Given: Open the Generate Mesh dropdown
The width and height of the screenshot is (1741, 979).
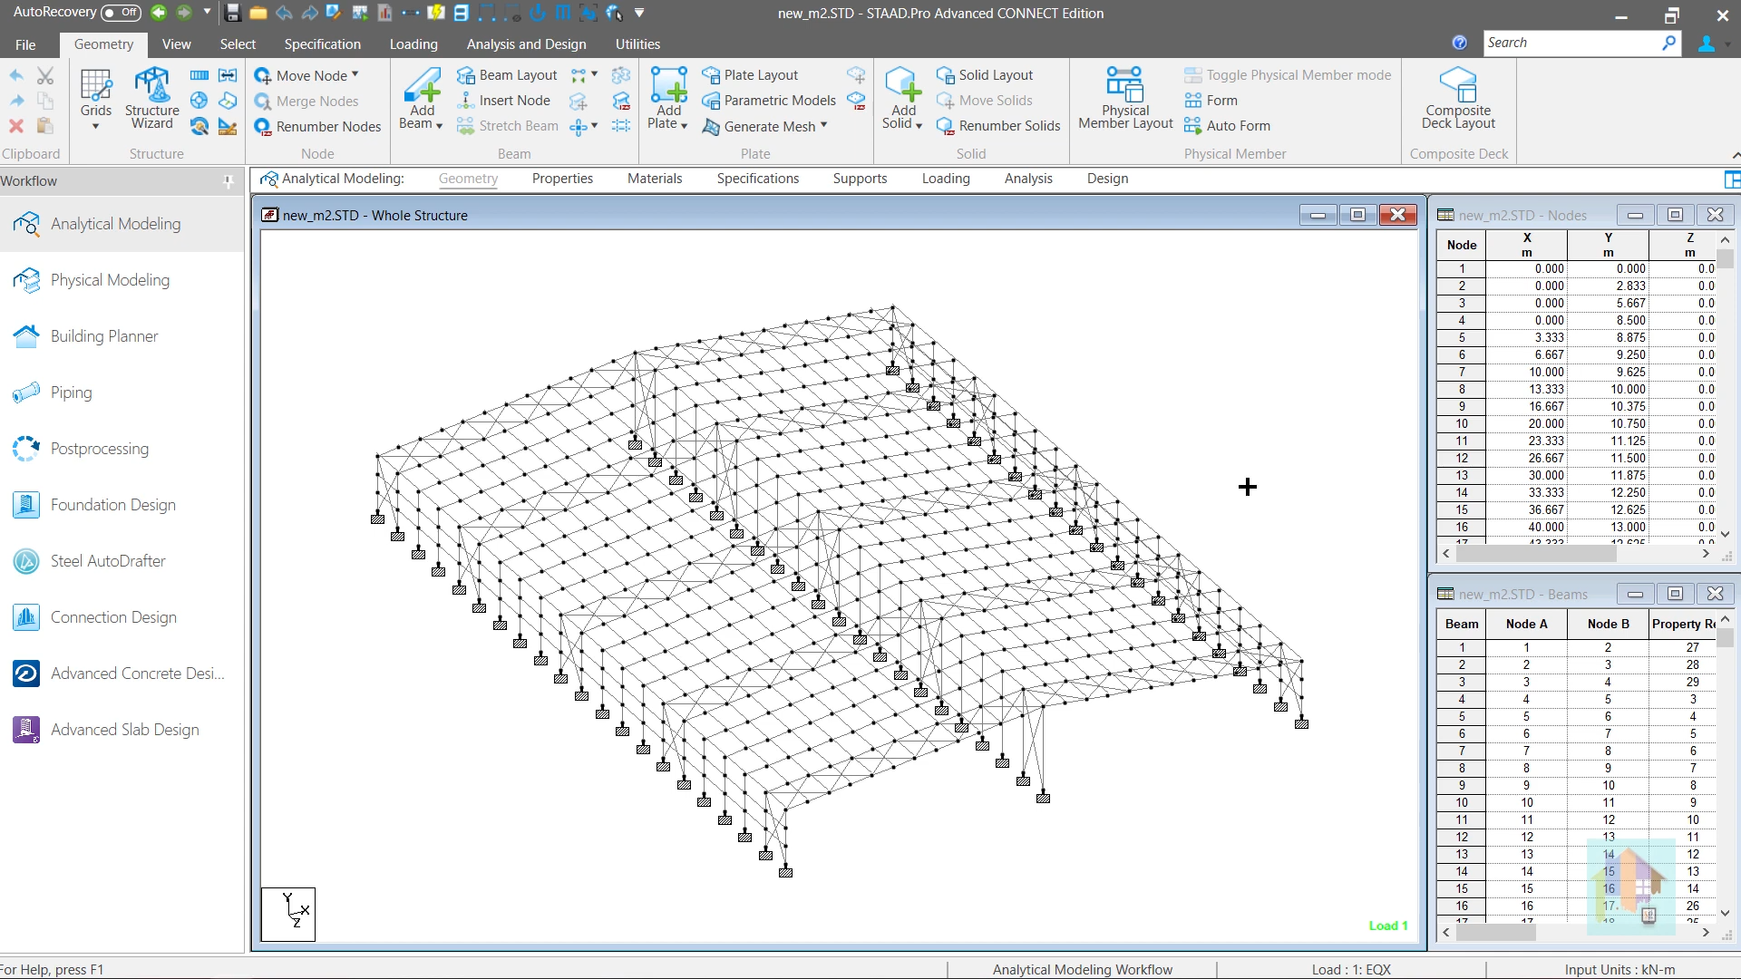Looking at the screenshot, I should 823,126.
